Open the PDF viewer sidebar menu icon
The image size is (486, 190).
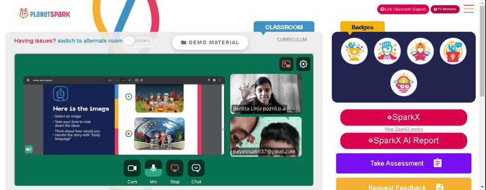[28, 80]
